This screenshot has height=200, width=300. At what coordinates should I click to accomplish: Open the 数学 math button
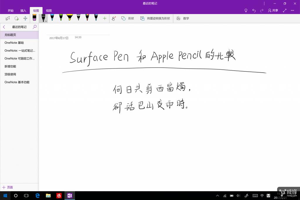click(183, 18)
